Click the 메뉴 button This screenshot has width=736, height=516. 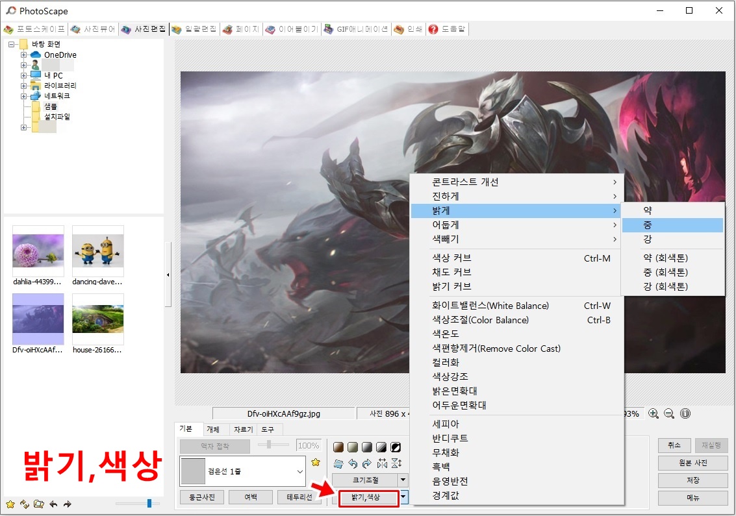(x=693, y=498)
